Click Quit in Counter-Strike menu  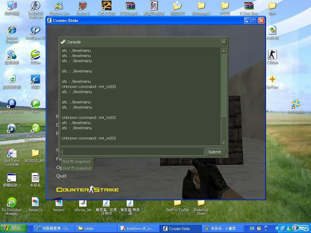pos(61,176)
